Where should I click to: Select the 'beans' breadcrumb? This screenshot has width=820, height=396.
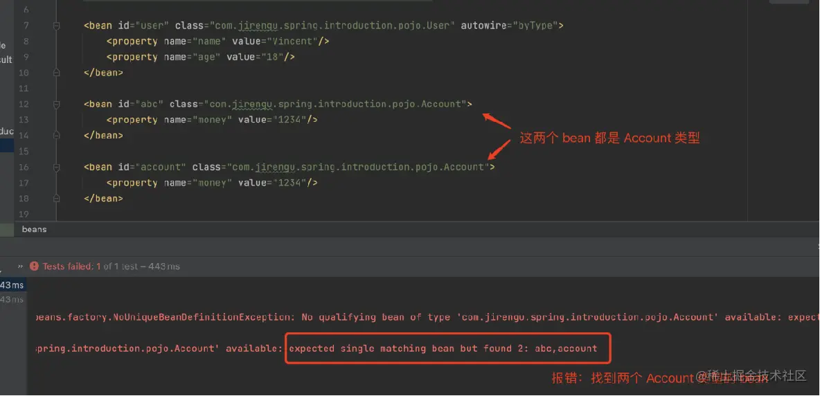coord(34,229)
